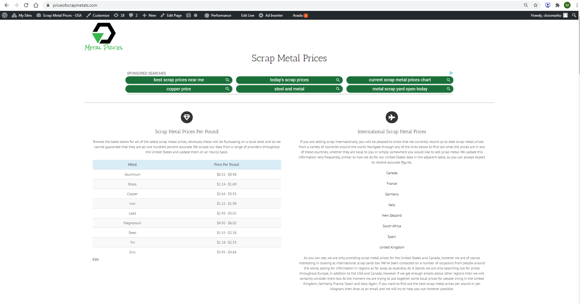580x304 pixels.
Task: Click the admin bar search magnifier
Action: [x=574, y=15]
